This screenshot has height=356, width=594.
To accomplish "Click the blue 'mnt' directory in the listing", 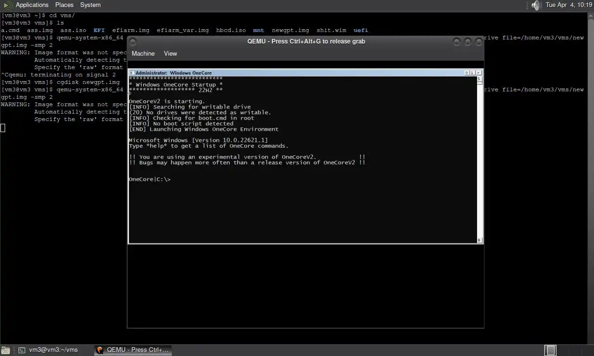I will point(258,30).
